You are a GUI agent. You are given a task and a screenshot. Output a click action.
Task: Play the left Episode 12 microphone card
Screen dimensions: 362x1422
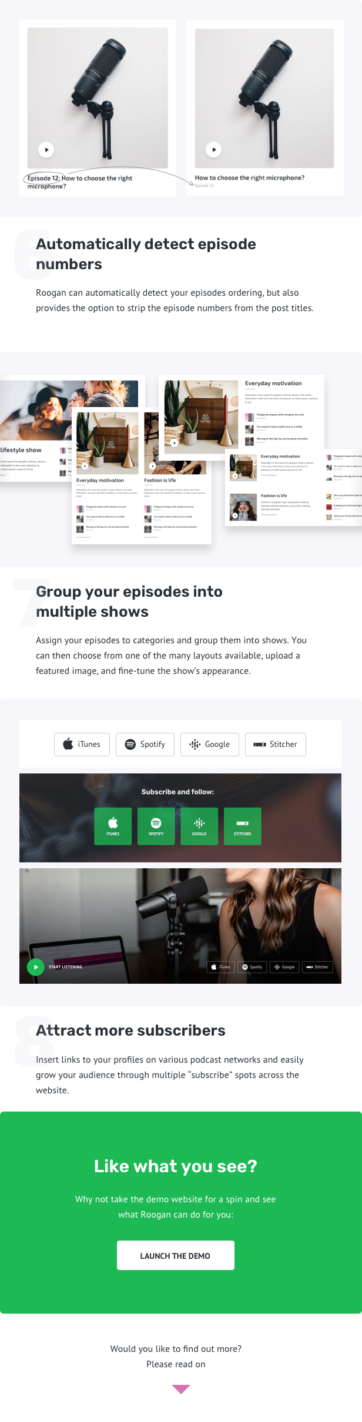click(46, 150)
